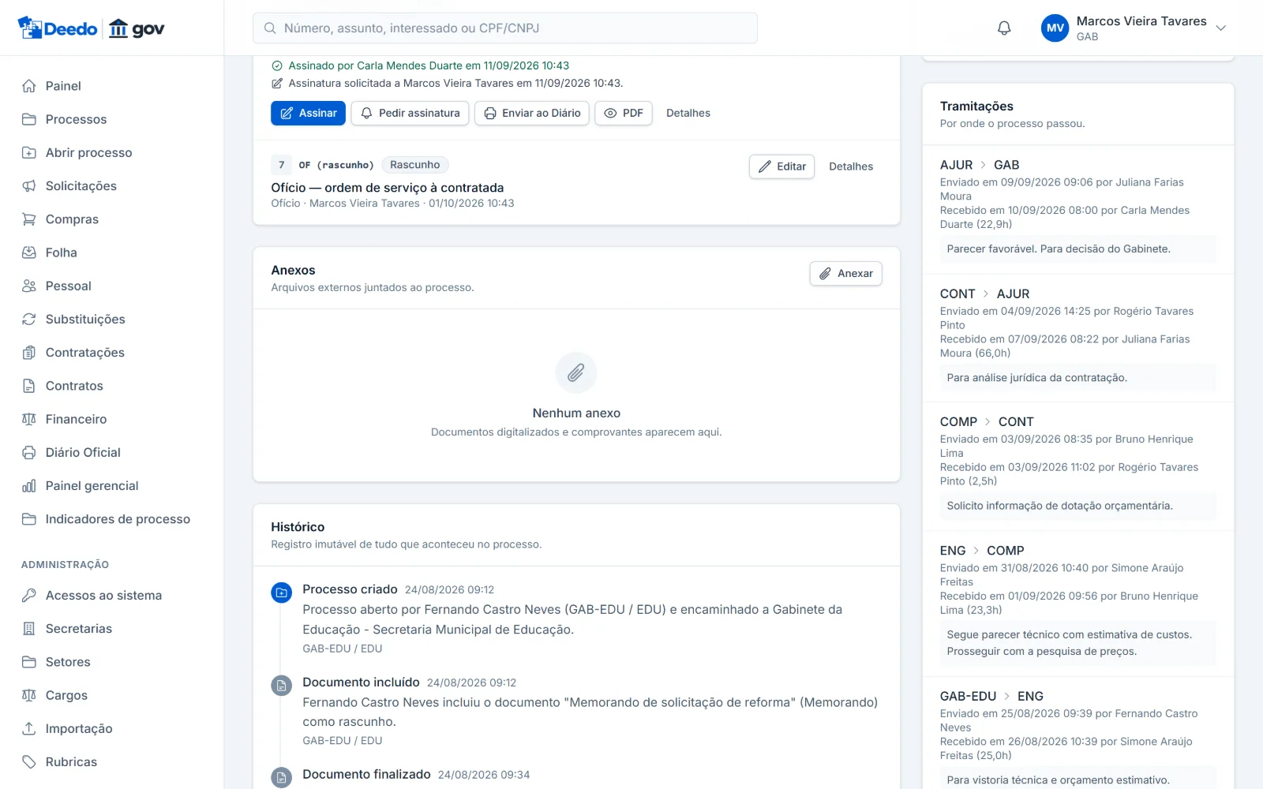Image resolution: width=1263 pixels, height=789 pixels.
Task: Click the Contratos document icon
Action: coord(29,386)
